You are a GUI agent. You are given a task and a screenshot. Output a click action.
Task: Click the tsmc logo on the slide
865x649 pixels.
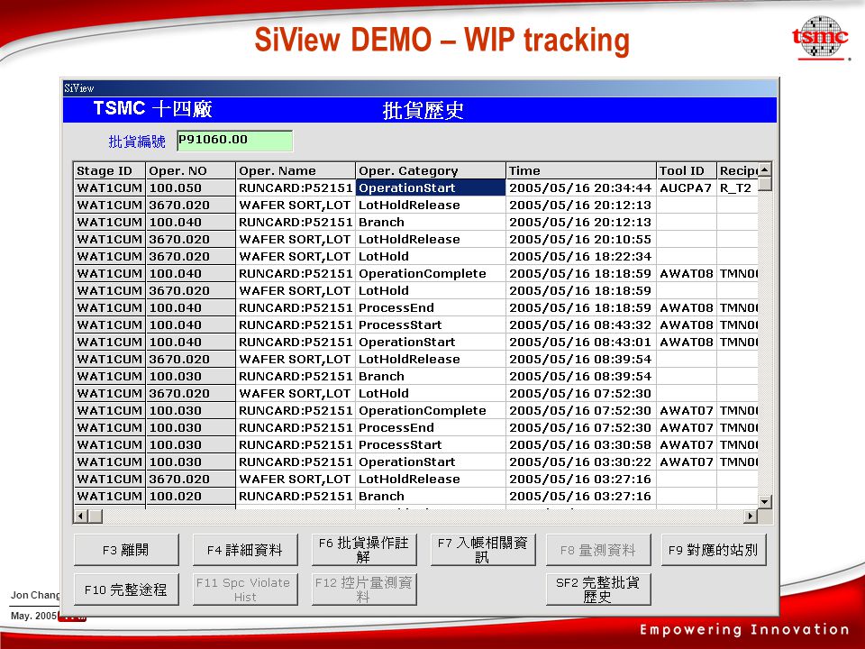[x=821, y=37]
